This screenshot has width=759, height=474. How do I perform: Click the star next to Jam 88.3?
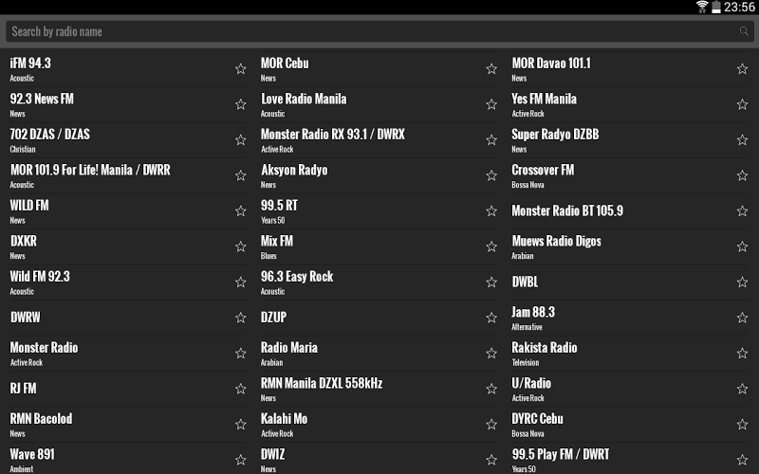(x=742, y=318)
